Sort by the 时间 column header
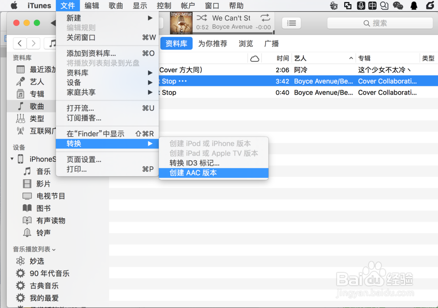 (283, 58)
